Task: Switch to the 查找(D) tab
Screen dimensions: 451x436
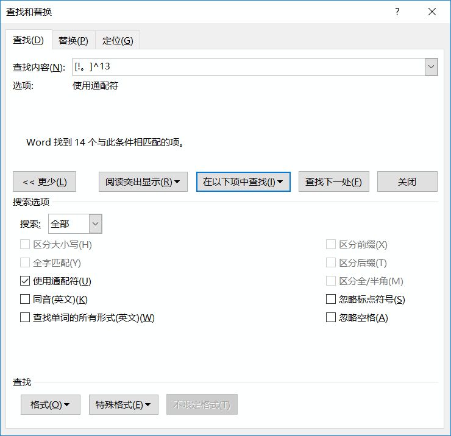Action: pos(29,40)
